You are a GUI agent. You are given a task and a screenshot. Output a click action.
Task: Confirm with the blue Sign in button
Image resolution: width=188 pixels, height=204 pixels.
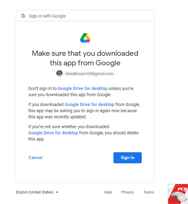128,158
